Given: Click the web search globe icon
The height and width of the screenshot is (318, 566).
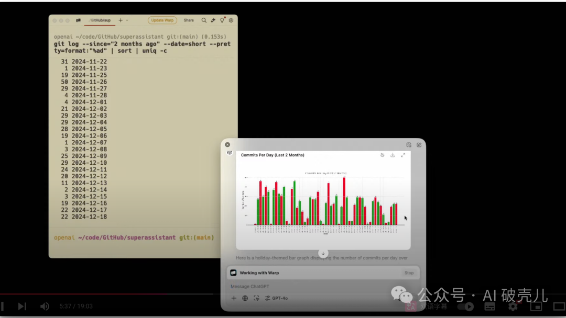Looking at the screenshot, I should click(x=245, y=298).
